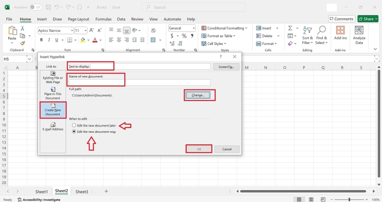This screenshot has height=202, width=382.
Task: Click the Fill Color bucket icon
Action: (83, 40)
